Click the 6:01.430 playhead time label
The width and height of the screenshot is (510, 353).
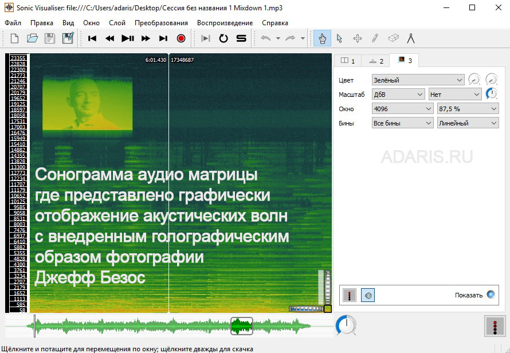156,60
